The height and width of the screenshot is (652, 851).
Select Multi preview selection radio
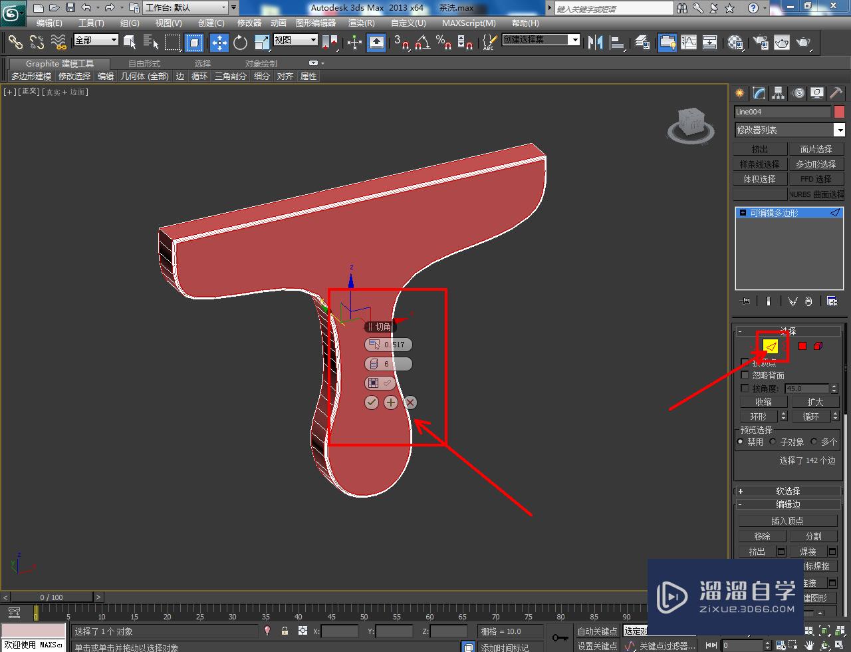point(814,442)
